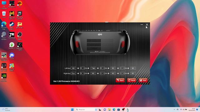Click the Back button
This screenshot has width=200, height=112.
(x=120, y=80)
